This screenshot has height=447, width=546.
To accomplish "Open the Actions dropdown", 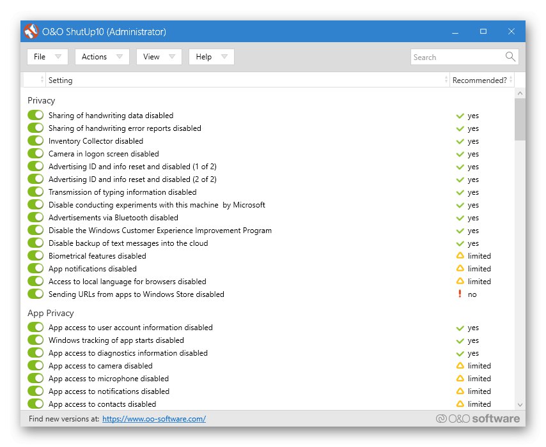I will click(x=102, y=57).
